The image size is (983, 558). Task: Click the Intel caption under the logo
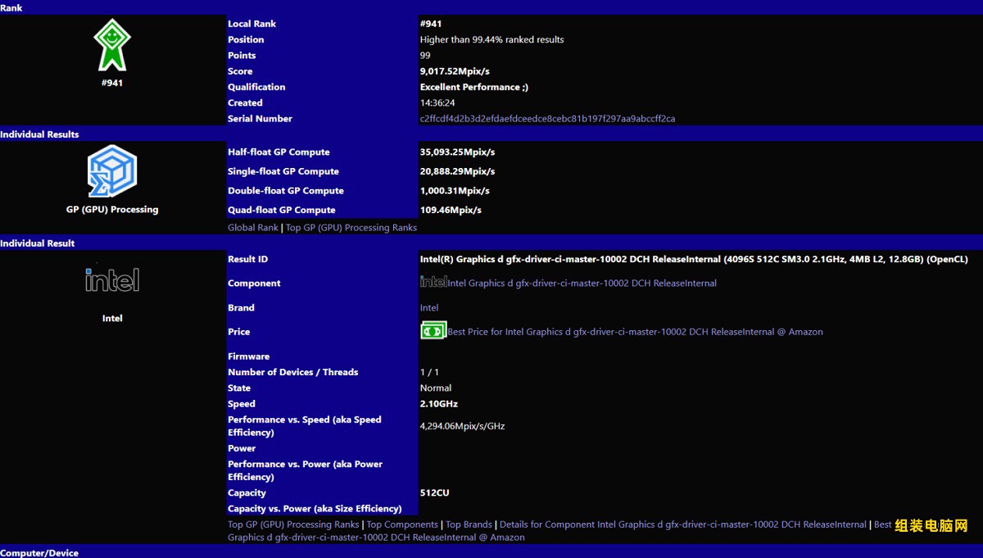point(112,318)
